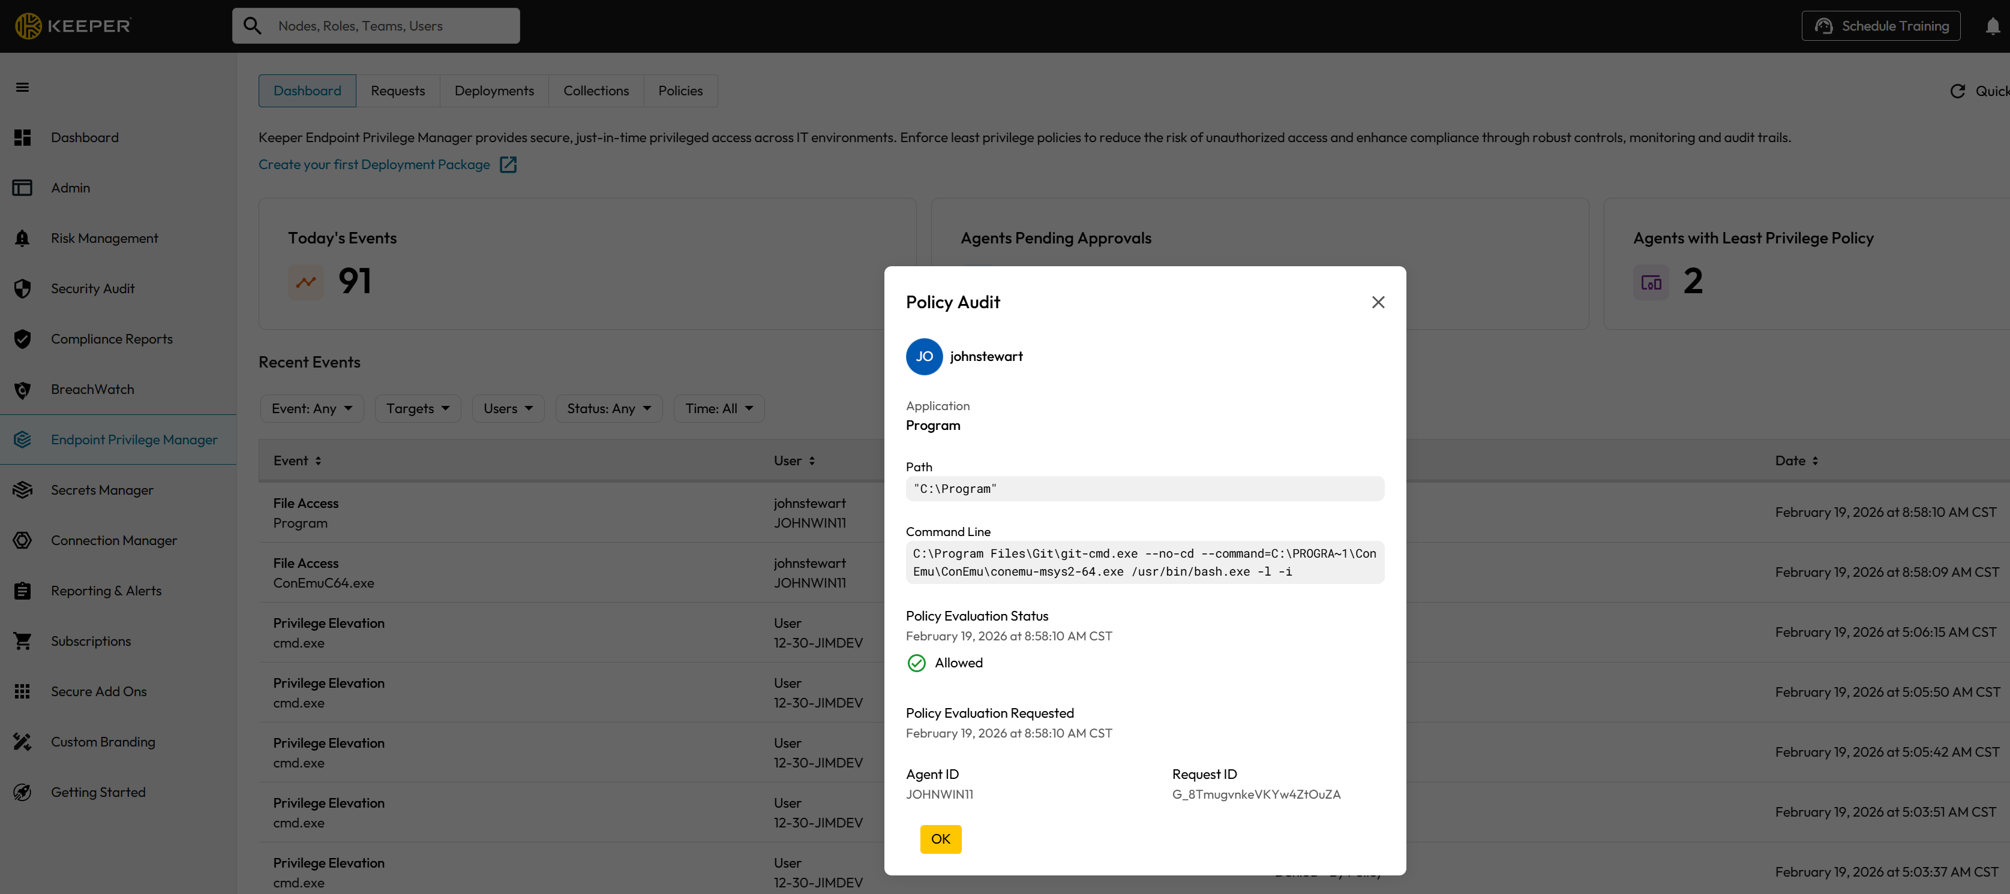The height and width of the screenshot is (894, 2010).
Task: Switch to the Requests tab
Action: [397, 91]
